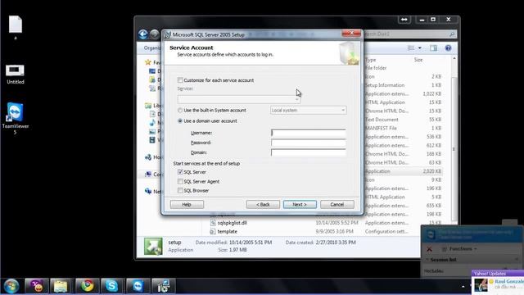
Task: Show hidden system tray icons arrow
Action: click(463, 286)
